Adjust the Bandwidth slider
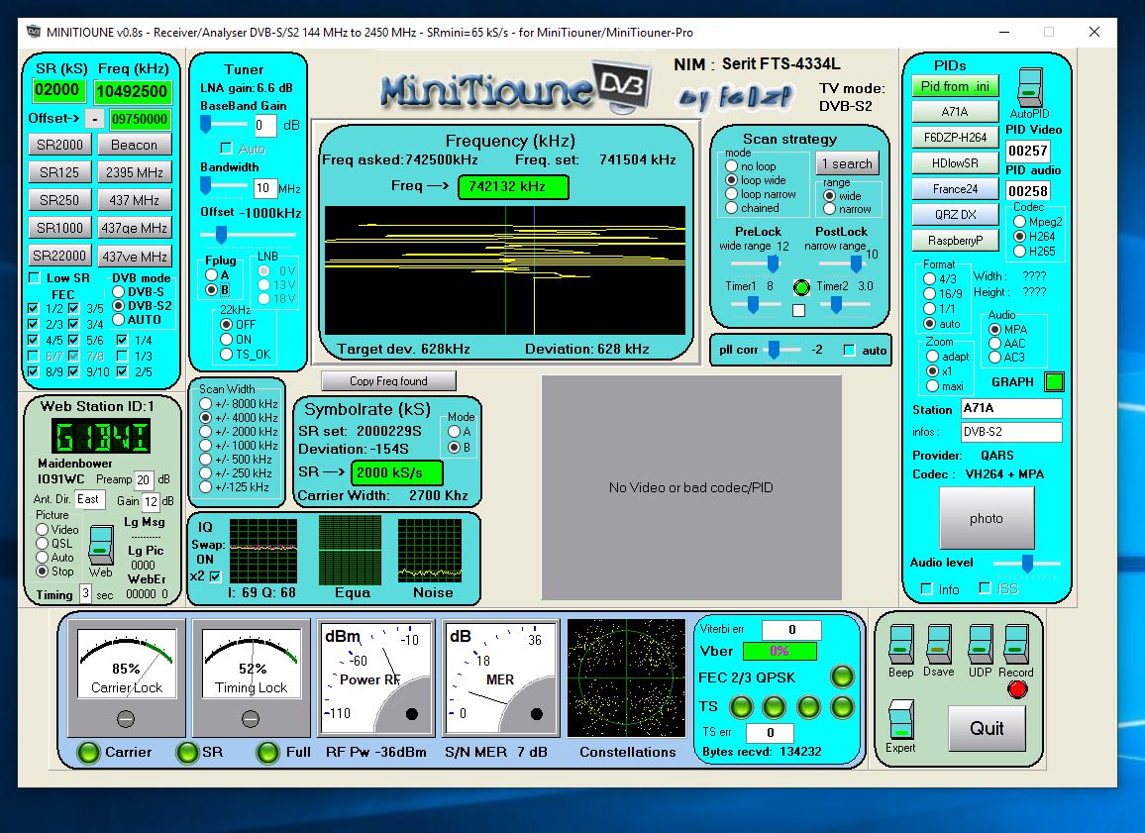The width and height of the screenshot is (1145, 833). click(x=206, y=187)
